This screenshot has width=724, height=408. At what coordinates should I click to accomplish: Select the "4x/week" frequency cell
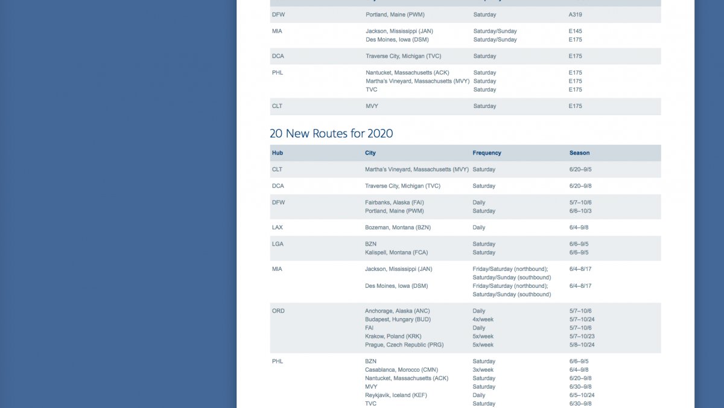[x=483, y=320]
